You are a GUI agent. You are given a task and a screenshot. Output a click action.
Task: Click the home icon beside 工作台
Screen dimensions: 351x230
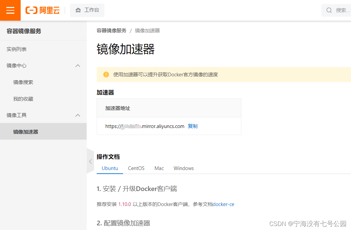point(78,10)
